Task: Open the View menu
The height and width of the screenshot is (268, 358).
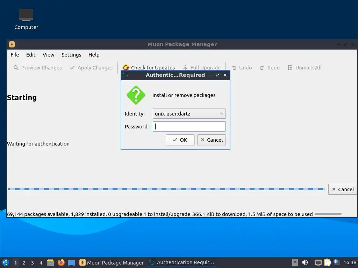Action: click(48, 55)
